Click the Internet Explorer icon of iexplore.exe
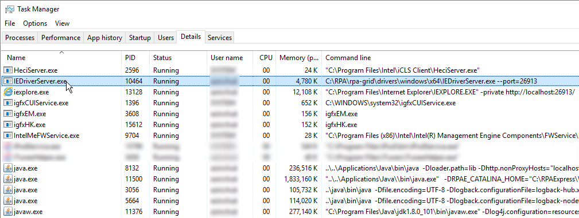Viewport: 579px width, 218px height. pyautogui.click(x=8, y=92)
